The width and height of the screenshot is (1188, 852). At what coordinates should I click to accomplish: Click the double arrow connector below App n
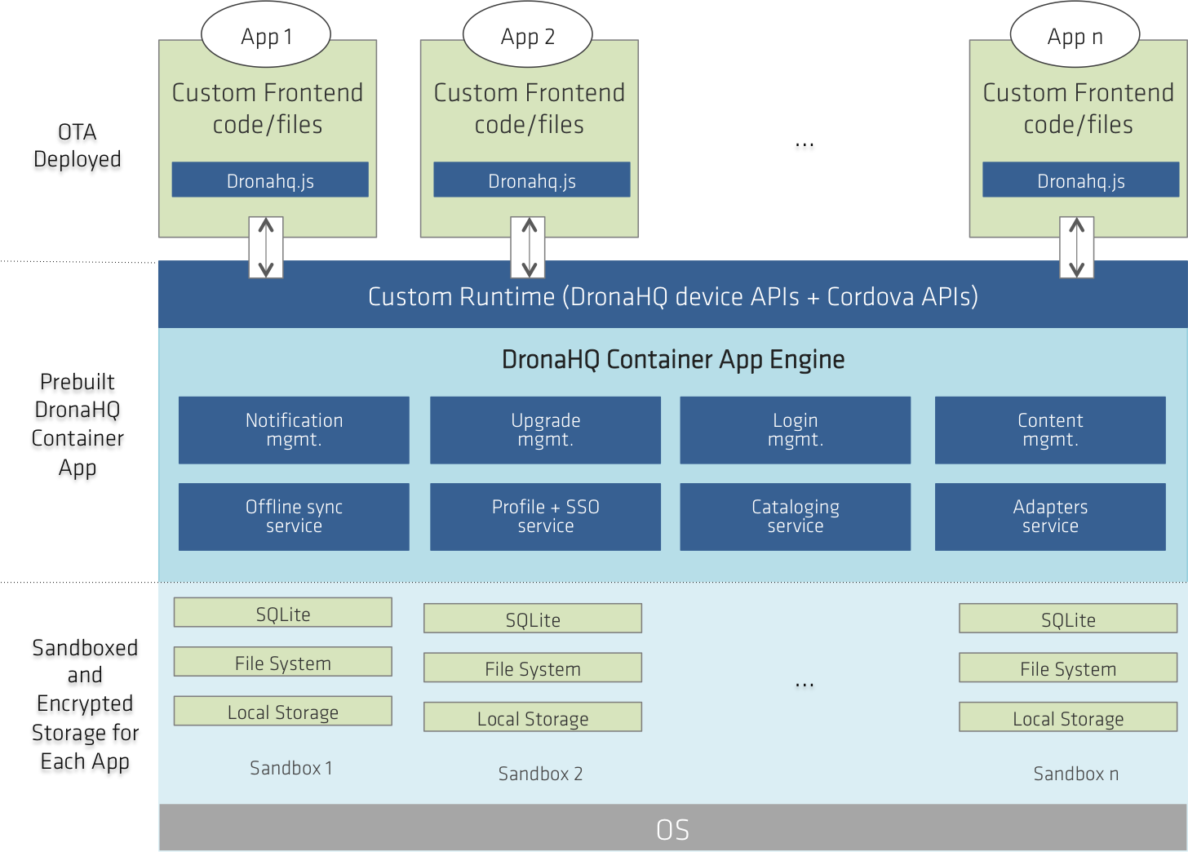pos(1077,247)
